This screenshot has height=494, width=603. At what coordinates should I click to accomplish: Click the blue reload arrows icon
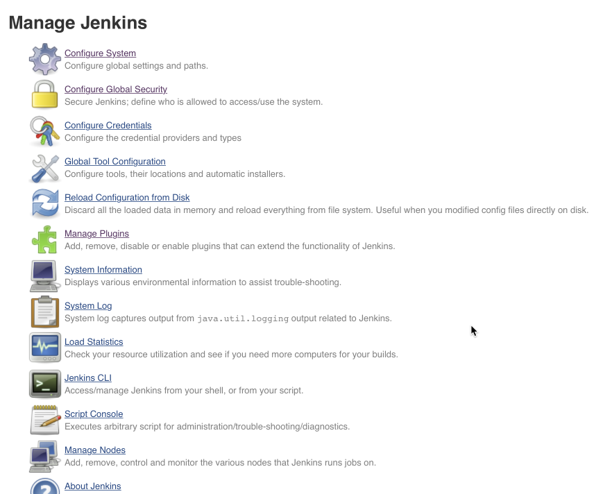[x=45, y=203]
